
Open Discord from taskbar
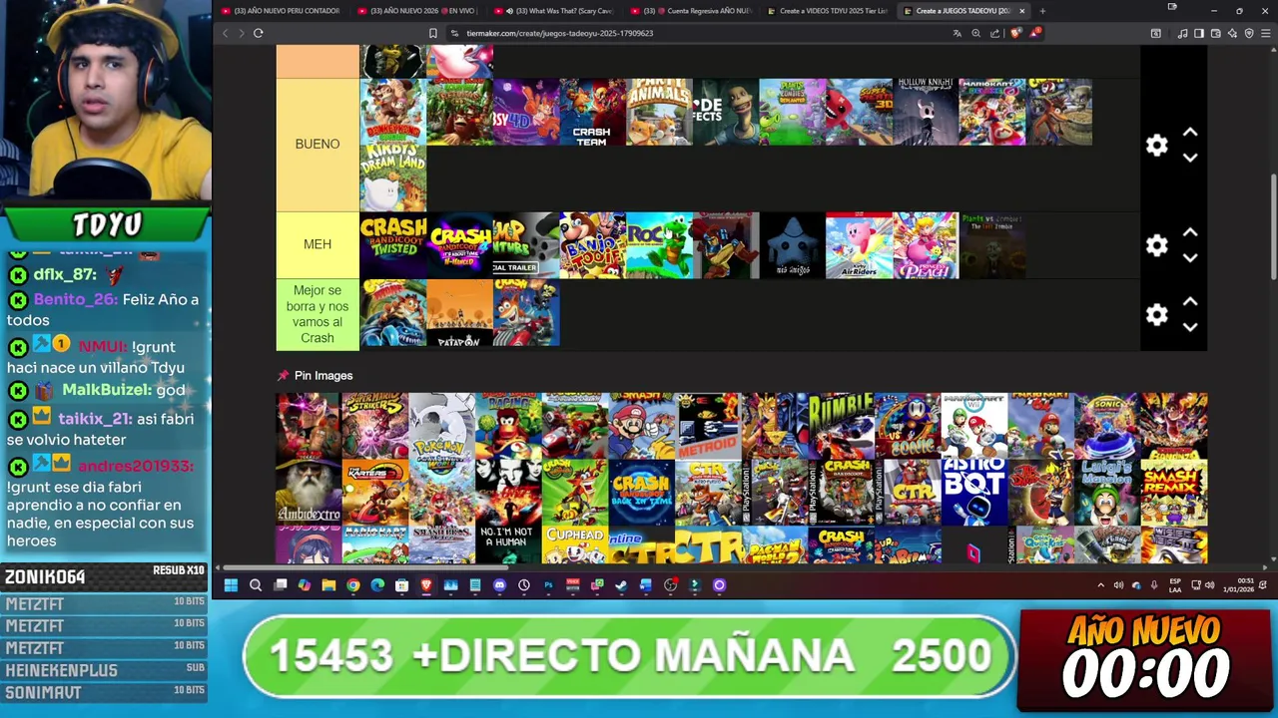tap(499, 585)
